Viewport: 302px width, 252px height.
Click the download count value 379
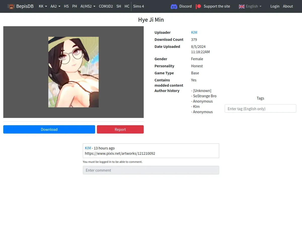click(x=194, y=40)
